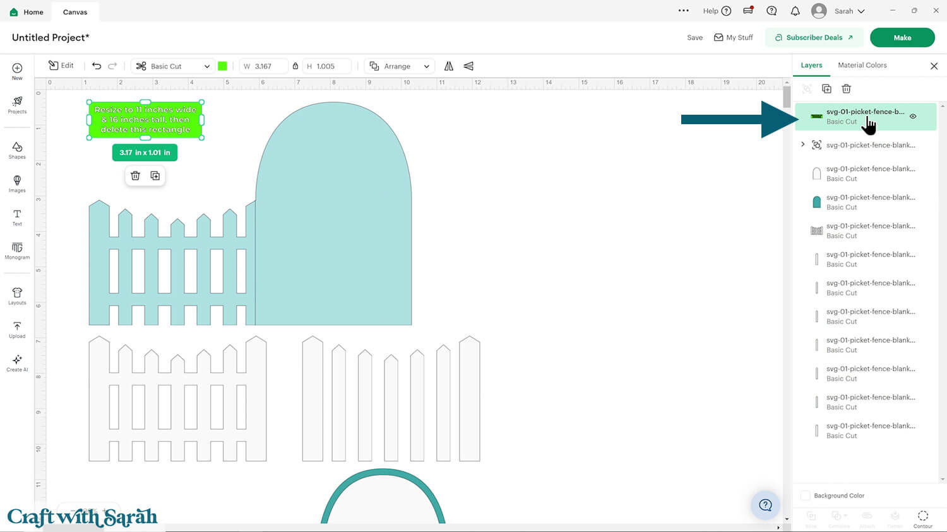Expand the grouped svg-01-picket-fence layer
947x532 pixels.
[803, 145]
